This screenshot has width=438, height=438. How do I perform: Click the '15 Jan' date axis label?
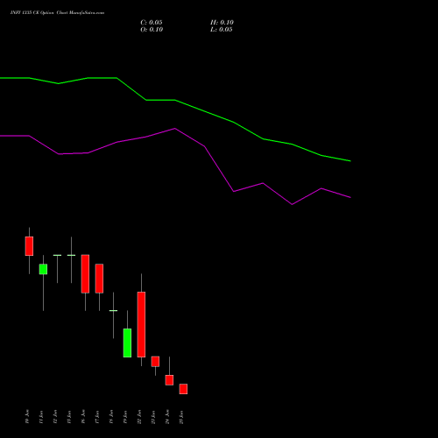point(69,417)
